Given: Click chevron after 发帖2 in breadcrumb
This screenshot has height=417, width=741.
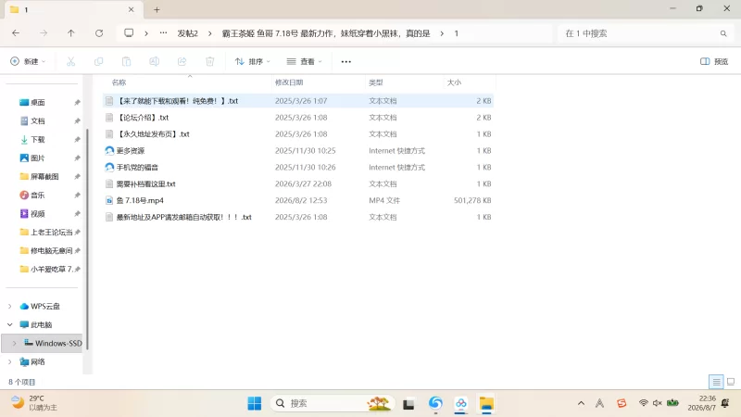Looking at the screenshot, I should point(210,33).
